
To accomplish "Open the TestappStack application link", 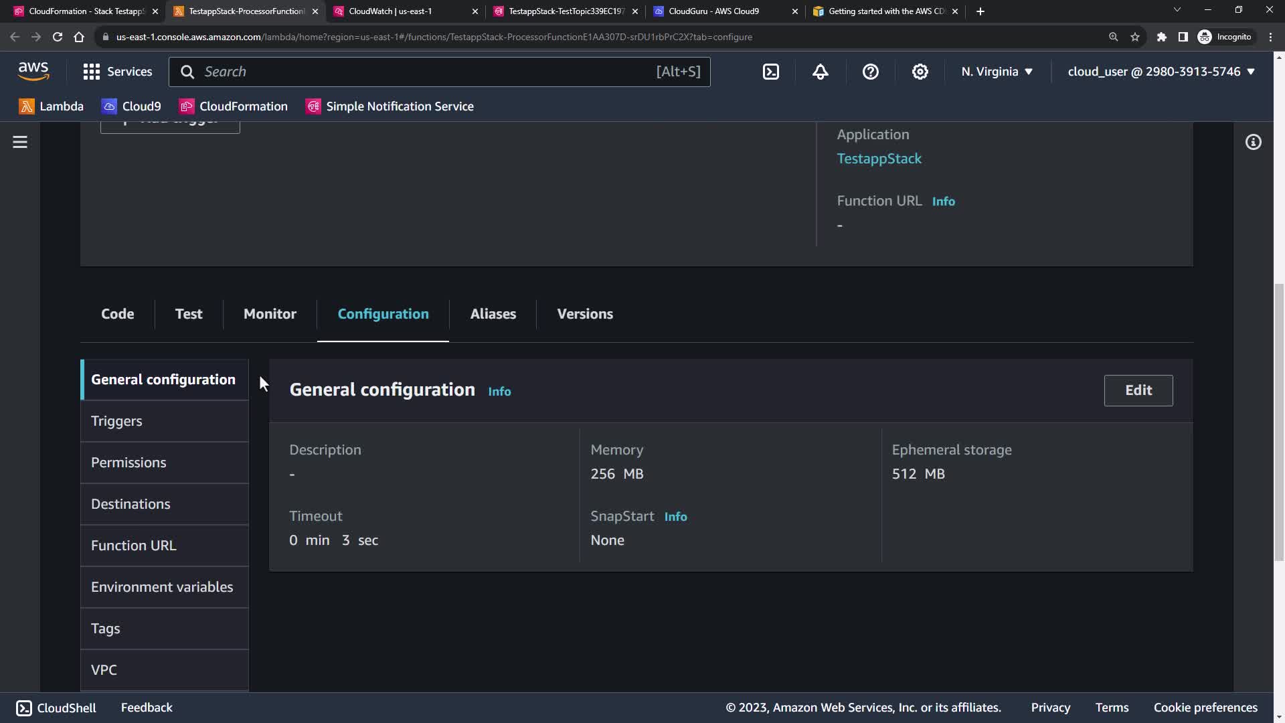I will pos(879,159).
